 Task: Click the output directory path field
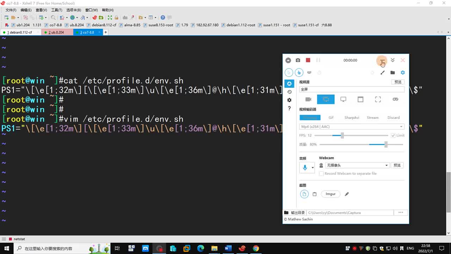click(350, 213)
